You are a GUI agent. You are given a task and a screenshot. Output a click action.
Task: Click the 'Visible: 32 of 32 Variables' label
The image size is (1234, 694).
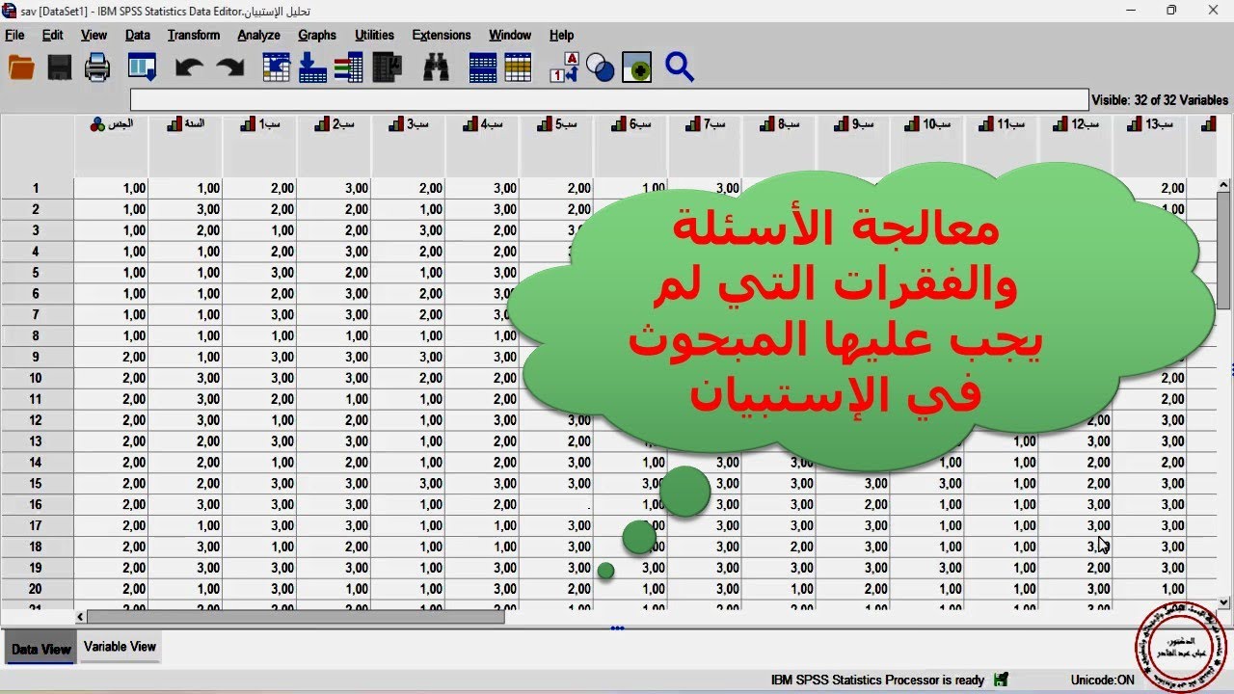coord(1160,100)
